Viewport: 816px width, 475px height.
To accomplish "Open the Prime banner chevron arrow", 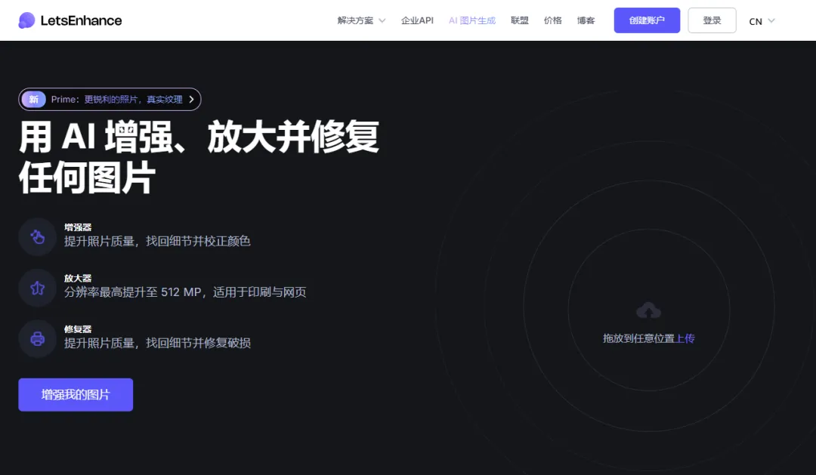I will [x=191, y=100].
